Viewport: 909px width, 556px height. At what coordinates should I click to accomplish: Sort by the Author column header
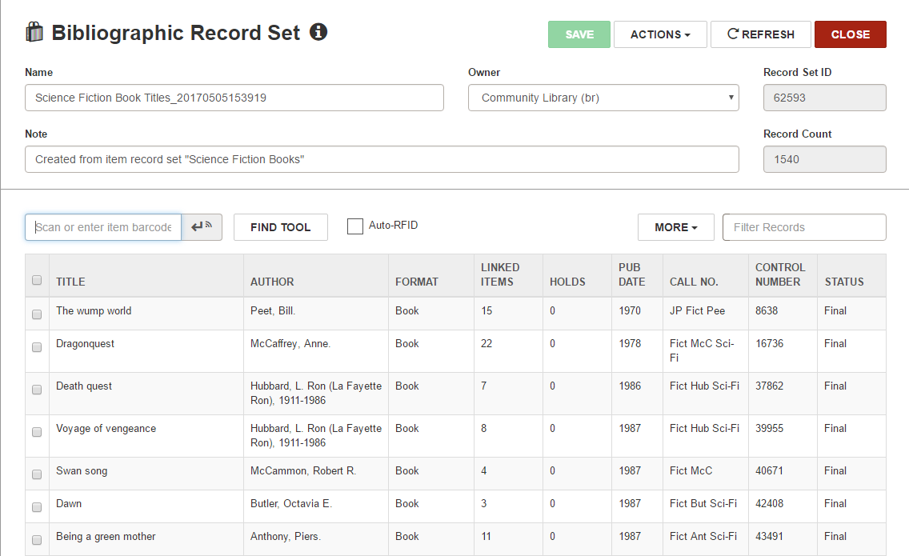[272, 282]
